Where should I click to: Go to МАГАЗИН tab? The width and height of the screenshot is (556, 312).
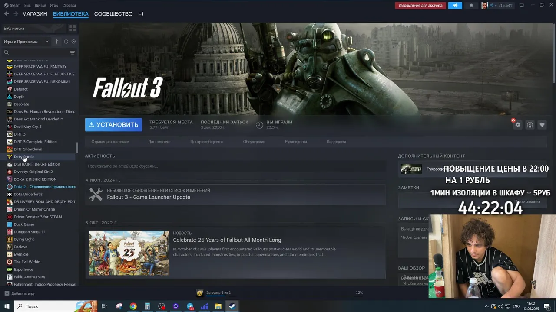pyautogui.click(x=35, y=14)
